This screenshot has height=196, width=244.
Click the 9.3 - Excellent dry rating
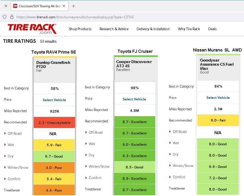point(135,156)
